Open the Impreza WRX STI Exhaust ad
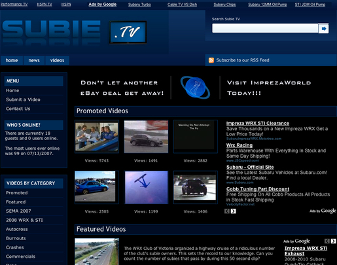Viewport: 337px width, 265px height. tap(306, 251)
